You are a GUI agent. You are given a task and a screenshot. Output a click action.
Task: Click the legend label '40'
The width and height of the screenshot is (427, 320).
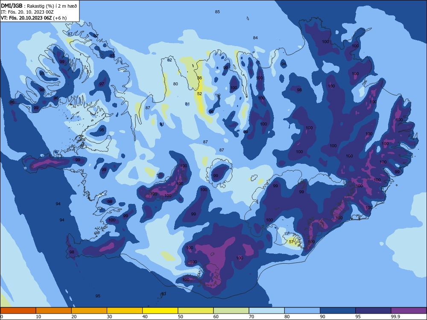click(x=145, y=317)
